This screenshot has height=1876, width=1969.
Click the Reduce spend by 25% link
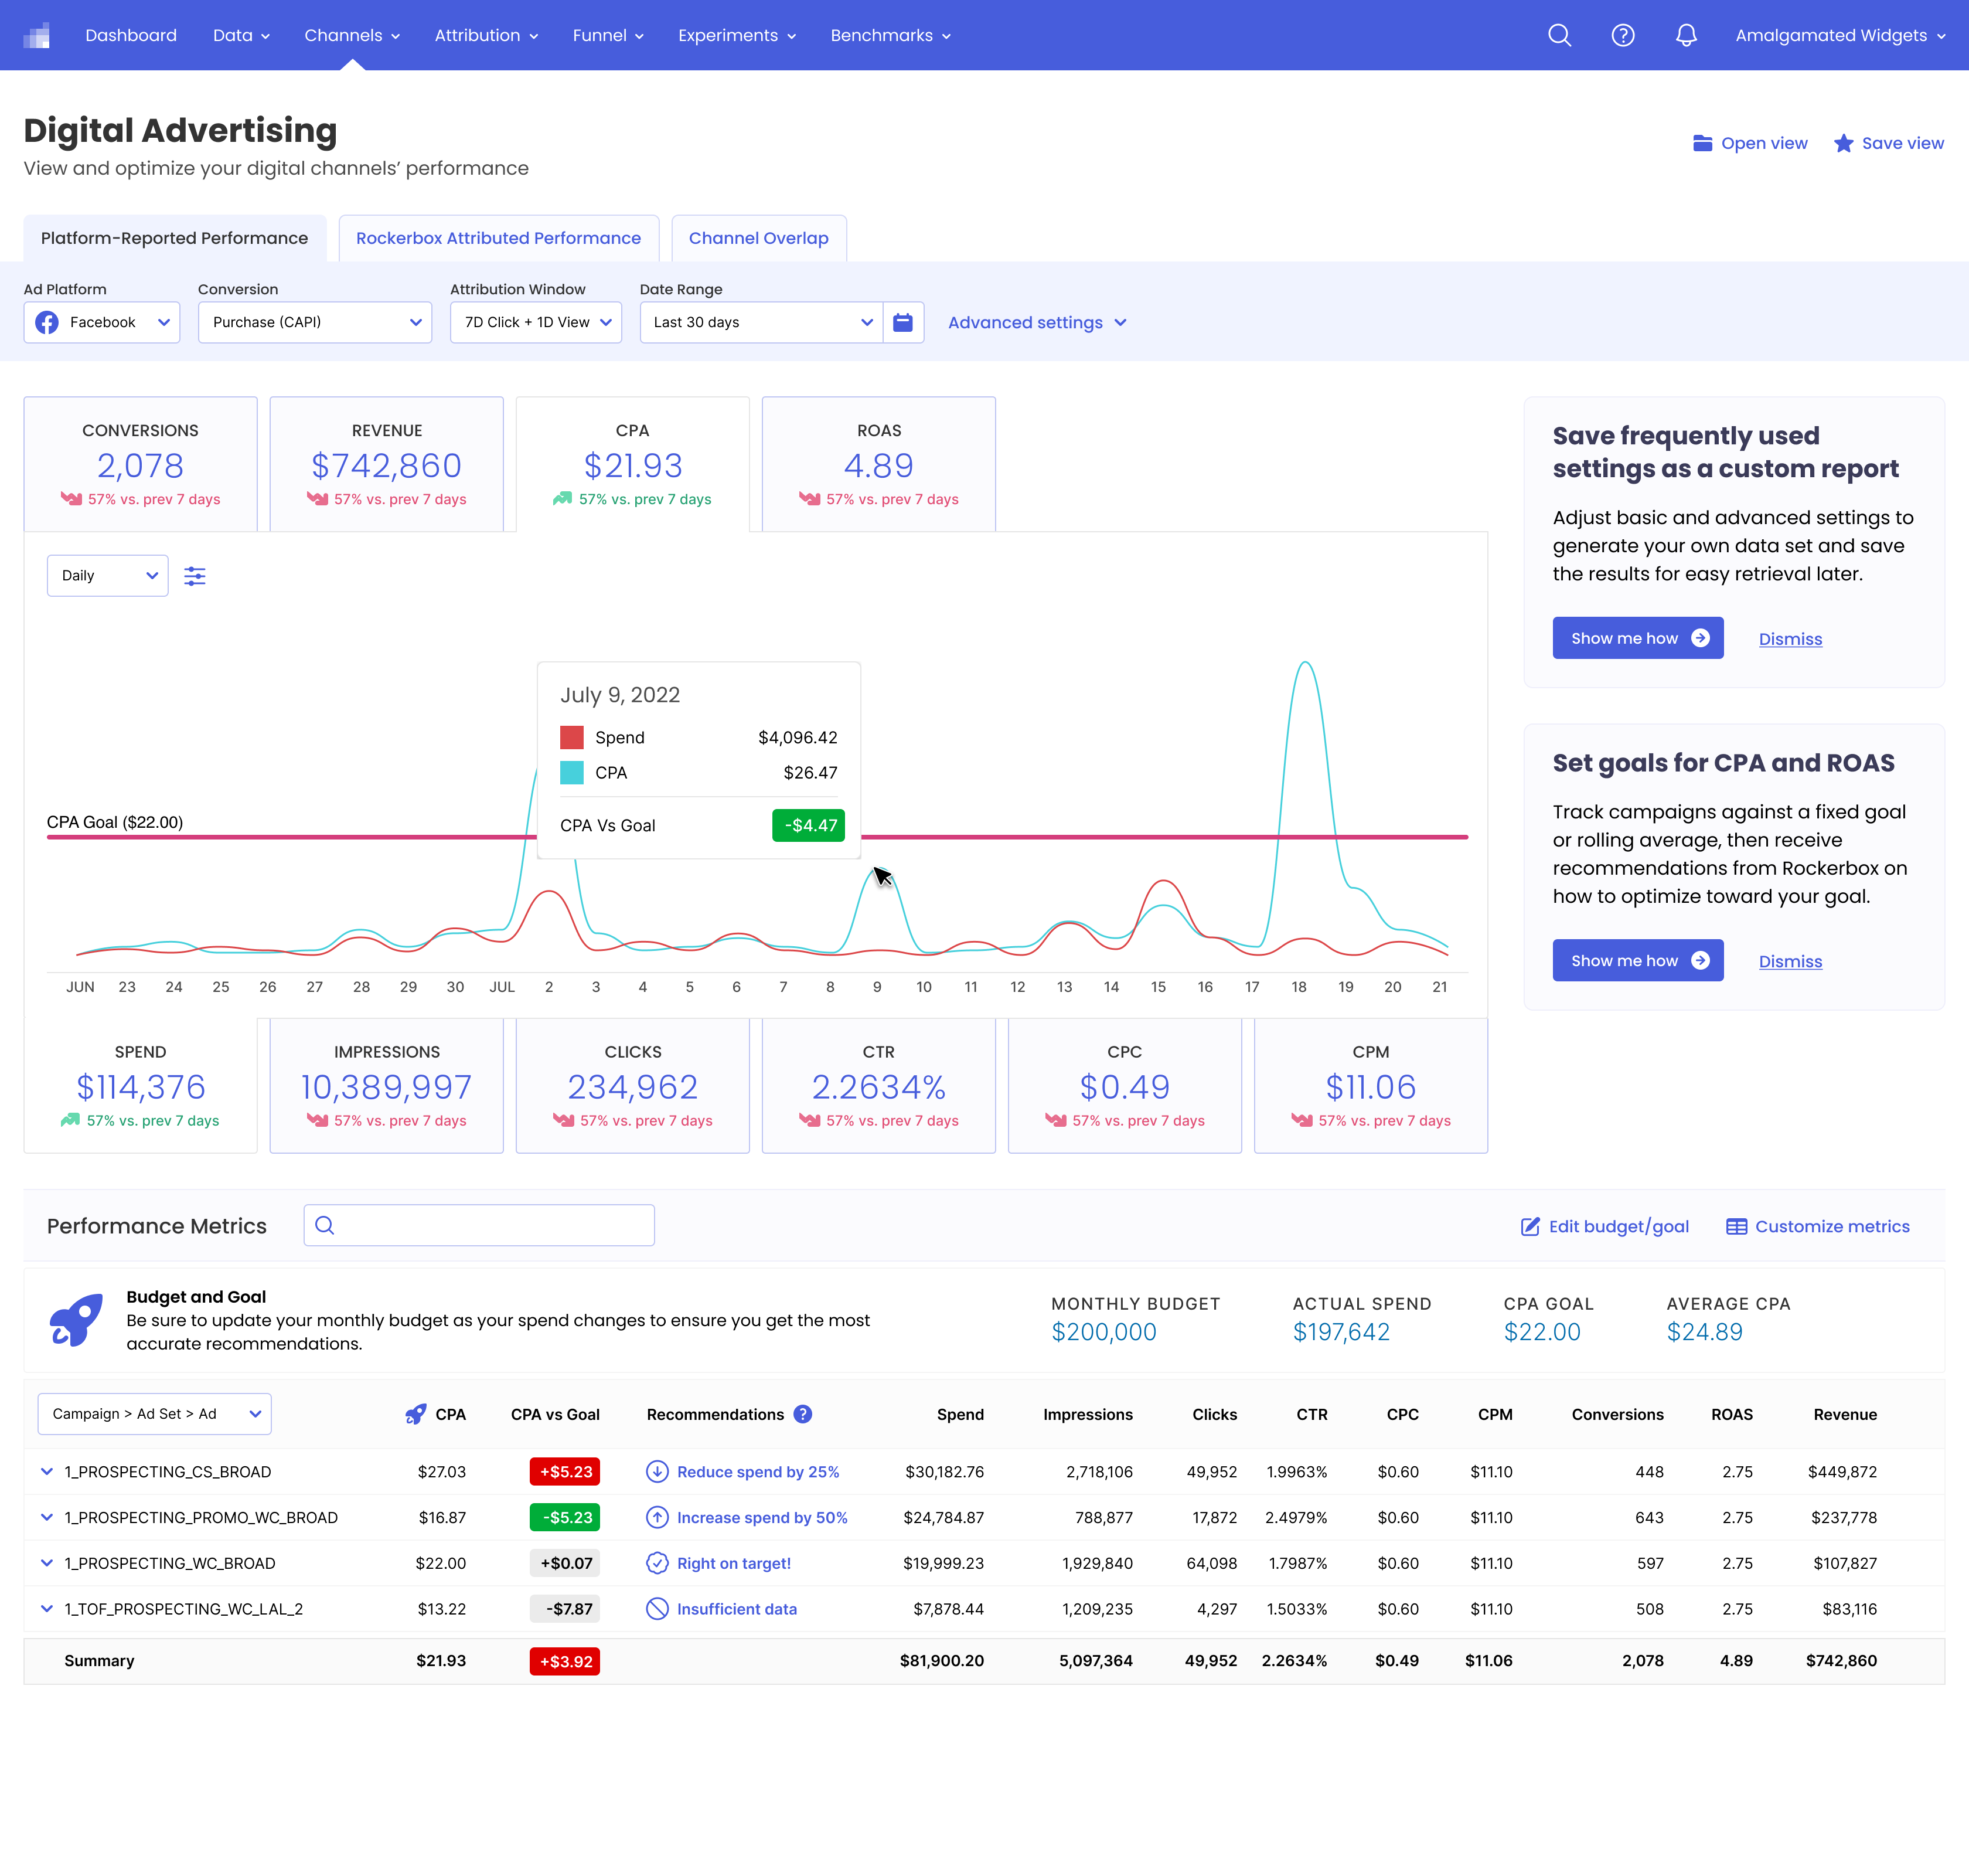(758, 1471)
